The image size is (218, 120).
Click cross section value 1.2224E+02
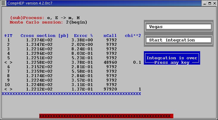coord(39,80)
